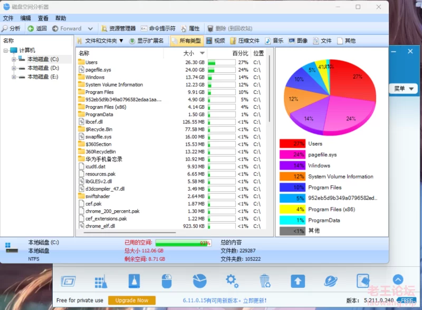Select the Windows folder row
Image resolution: width=422 pixels, height=310 pixels.
tap(171, 77)
